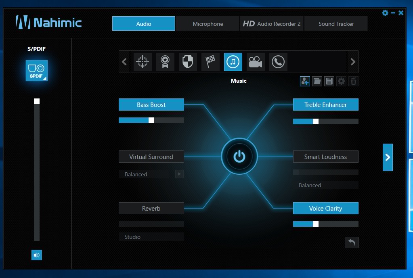Screen dimensions: 413x278
Task: Click the add new profile icon
Action: pyautogui.click(x=305, y=81)
